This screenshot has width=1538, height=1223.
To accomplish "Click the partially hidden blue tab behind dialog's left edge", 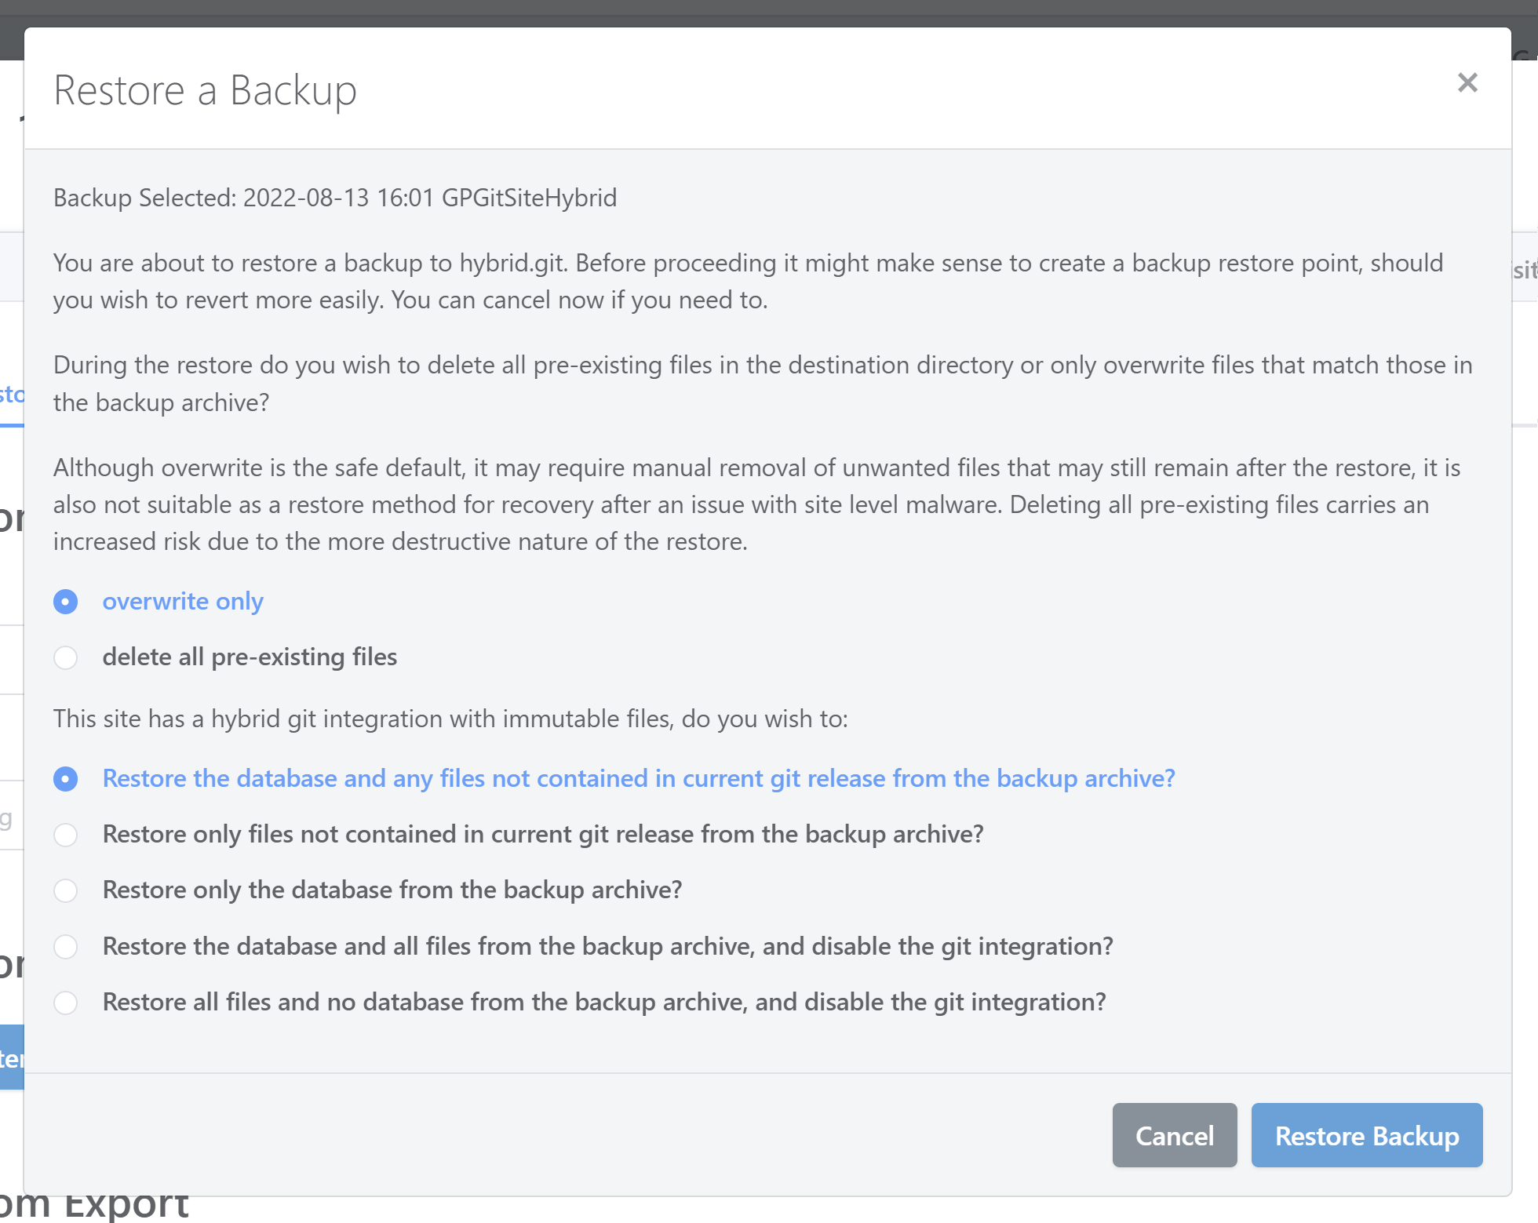I will (x=11, y=395).
